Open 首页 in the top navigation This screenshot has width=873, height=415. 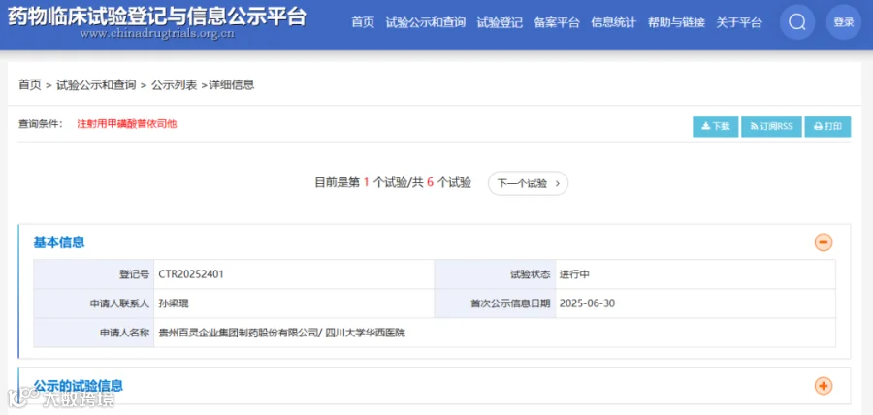click(363, 23)
